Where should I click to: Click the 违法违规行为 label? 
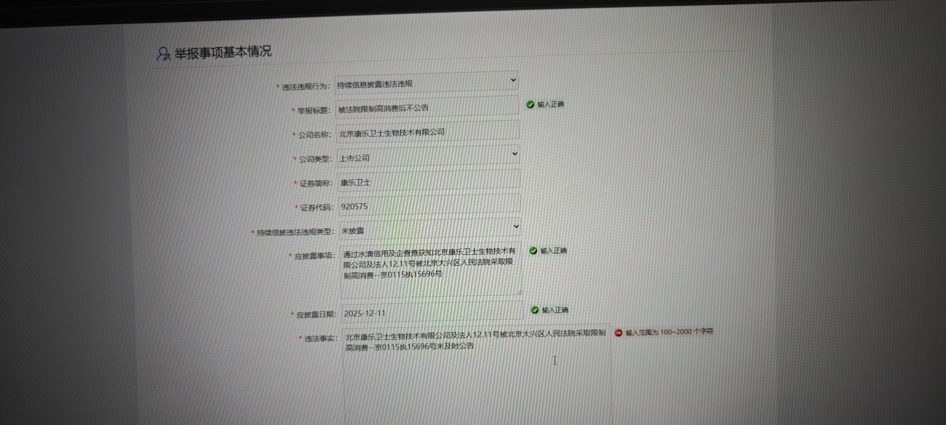point(306,86)
